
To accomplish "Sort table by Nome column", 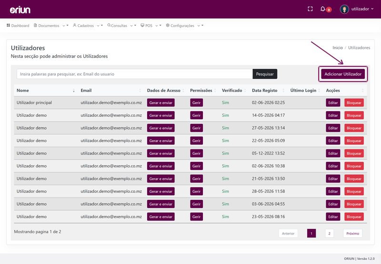I will (x=45, y=90).
